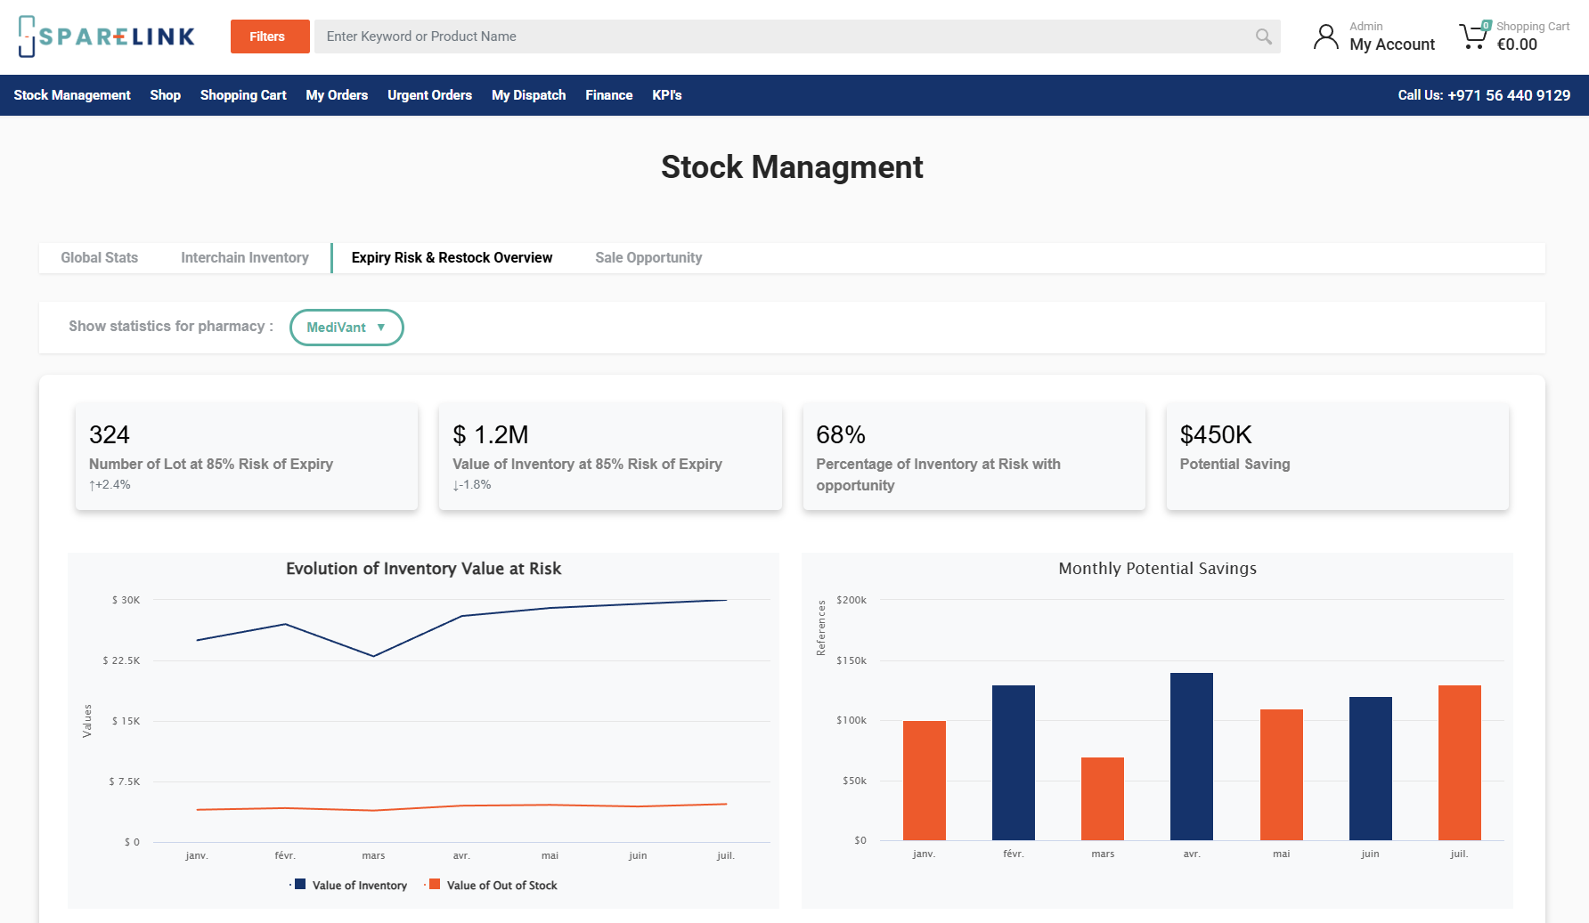1589x923 pixels.
Task: Toggle Value of Out of Stock legend
Action: [493, 885]
